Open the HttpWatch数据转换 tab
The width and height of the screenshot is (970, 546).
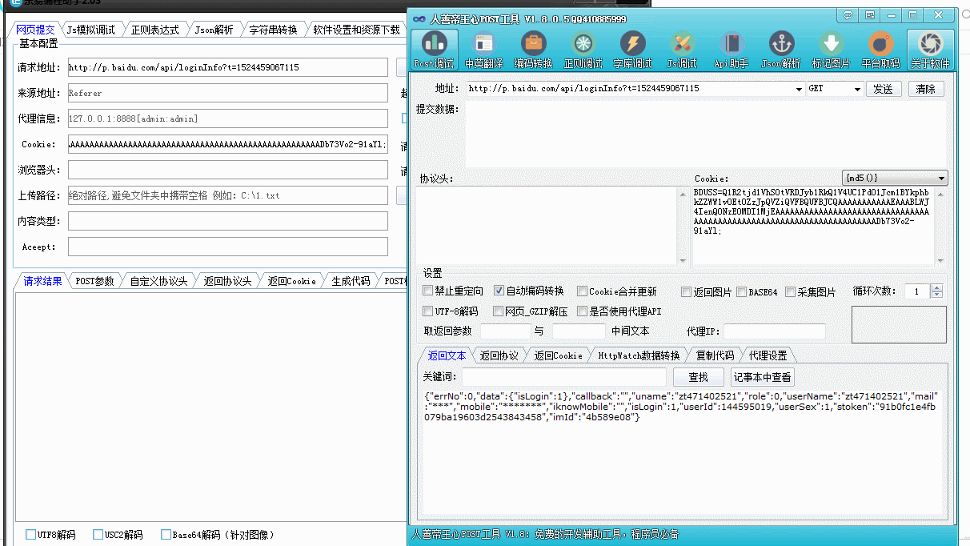pos(639,355)
